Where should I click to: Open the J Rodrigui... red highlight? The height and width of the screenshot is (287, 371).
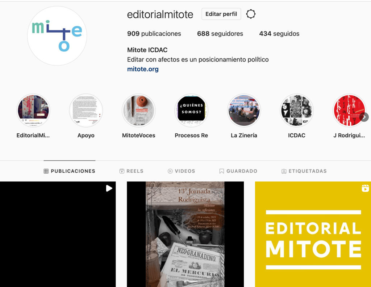coord(349,111)
